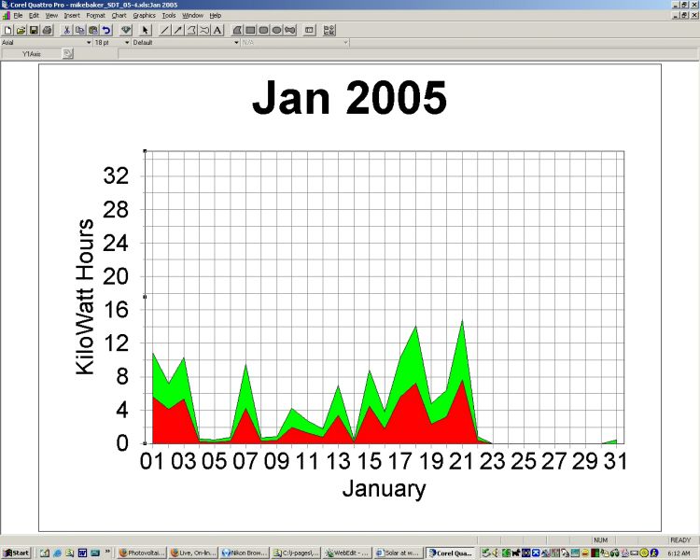
Task: Select the Ellipse shape tool
Action: click(x=277, y=30)
